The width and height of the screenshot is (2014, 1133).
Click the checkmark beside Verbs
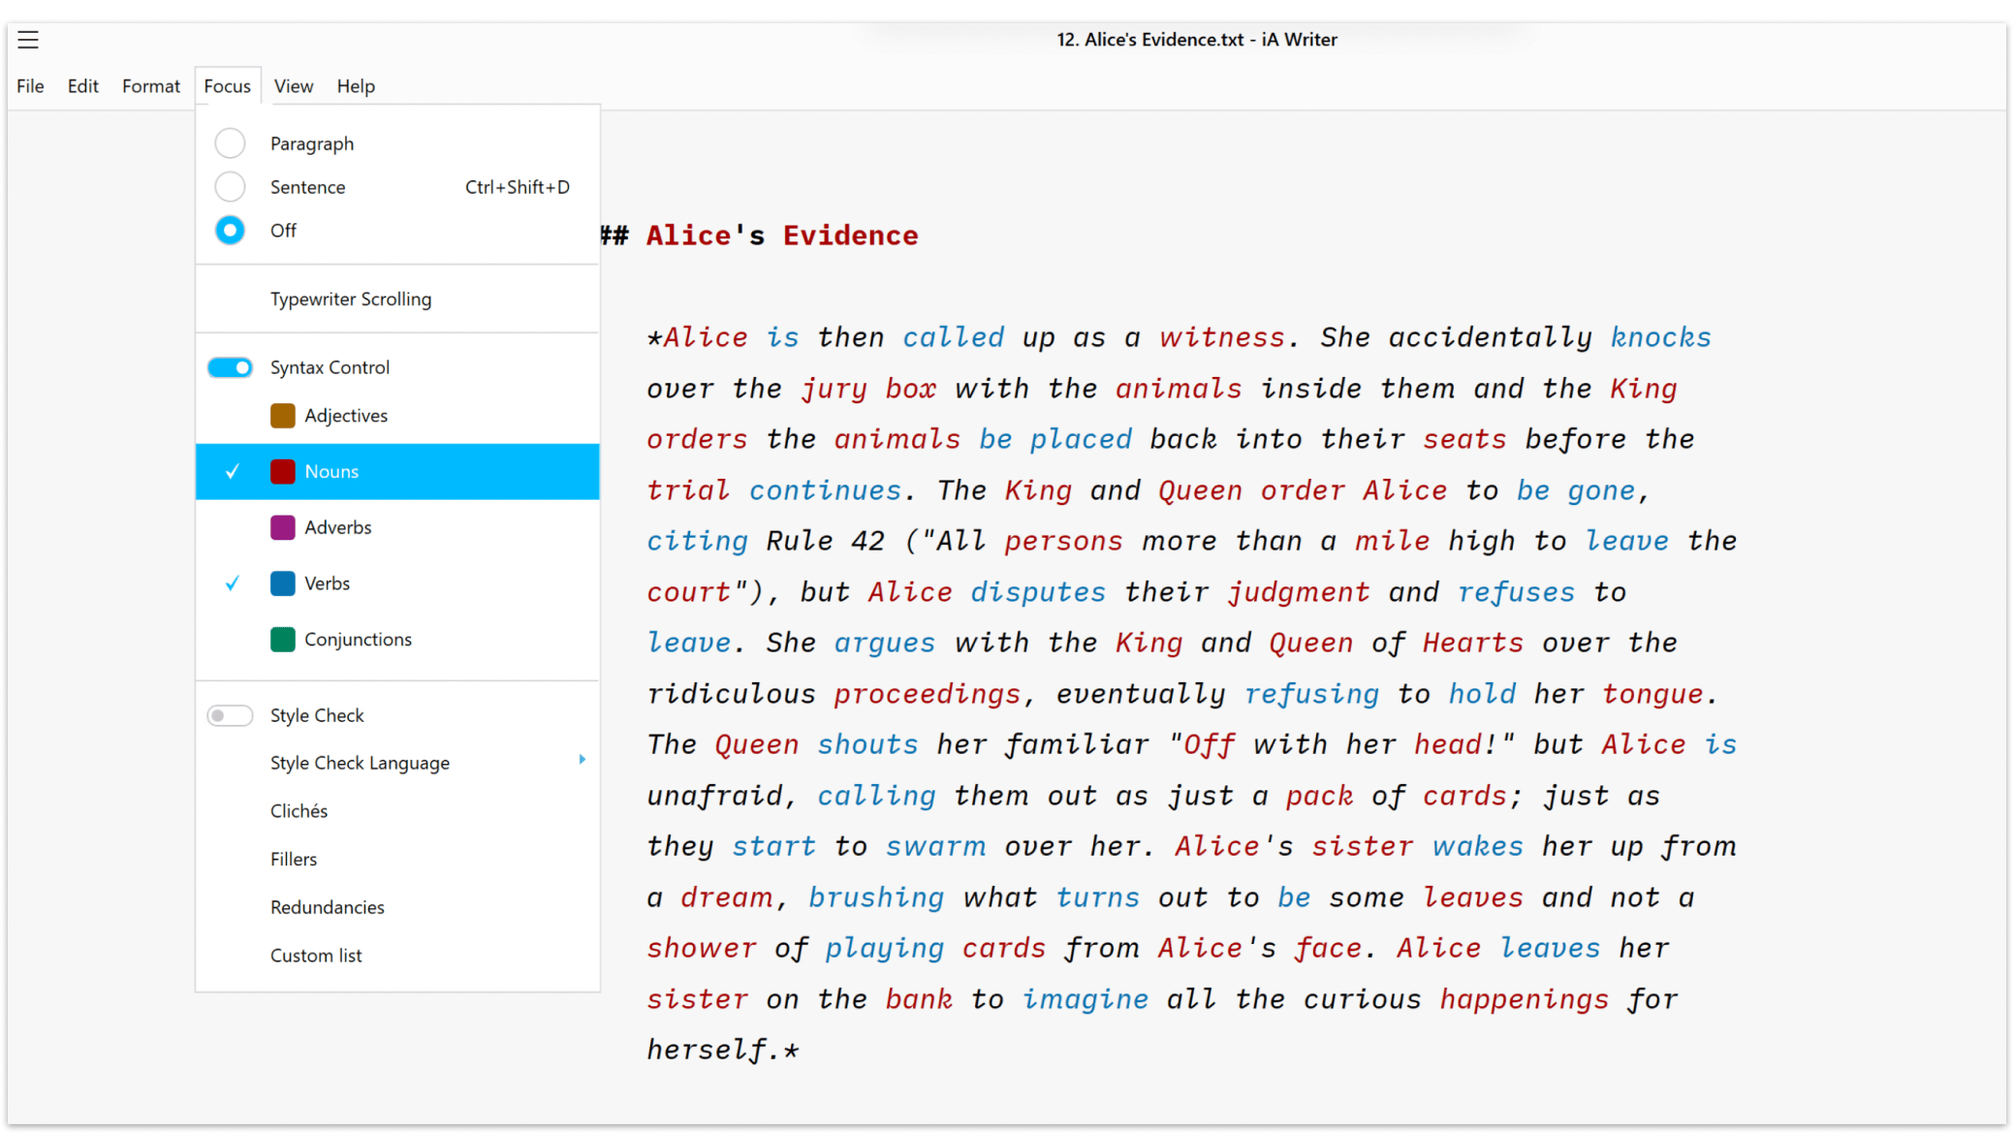click(x=233, y=583)
